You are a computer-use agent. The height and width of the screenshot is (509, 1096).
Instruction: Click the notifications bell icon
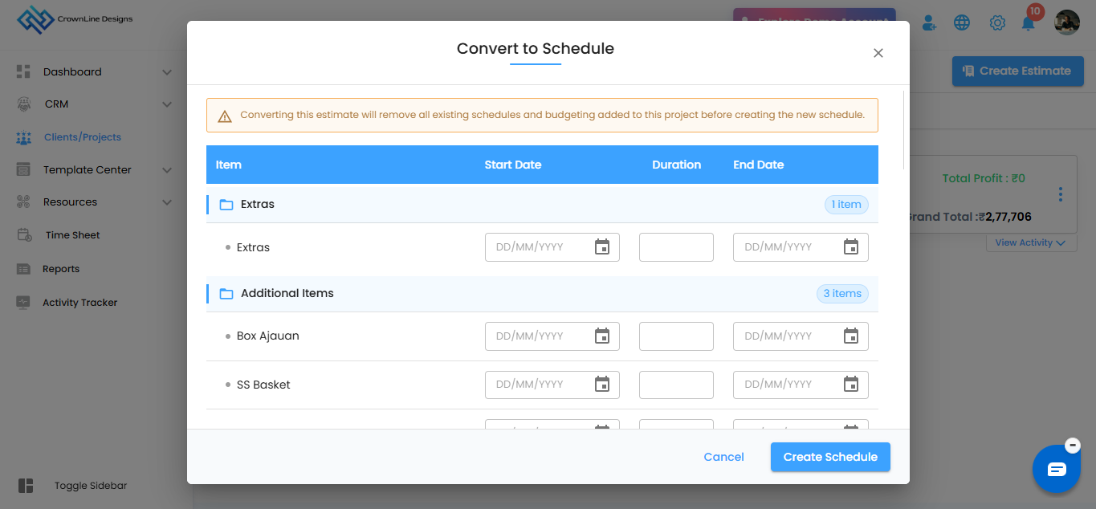pos(1028,22)
